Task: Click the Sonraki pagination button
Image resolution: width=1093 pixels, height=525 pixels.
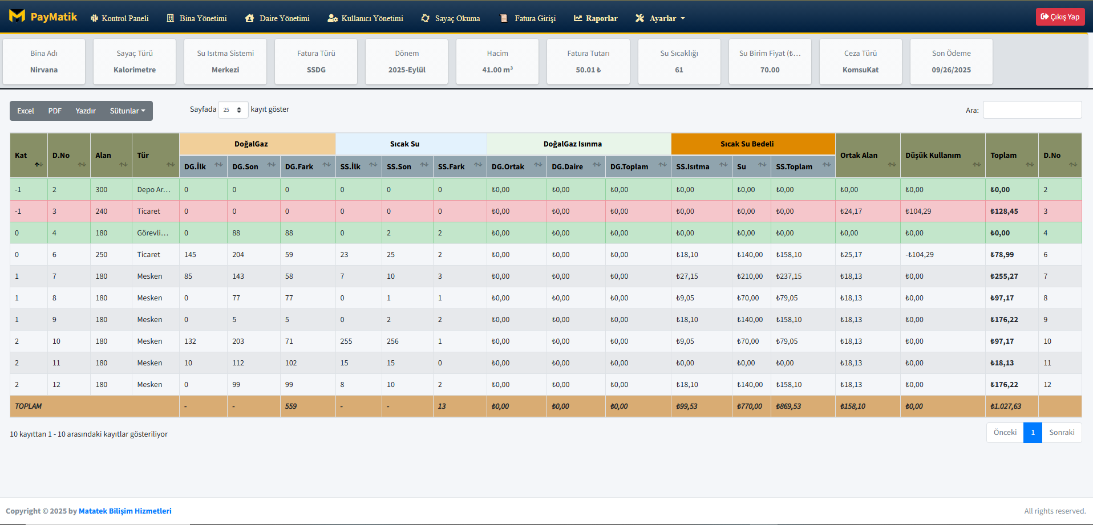Action: pyautogui.click(x=1061, y=433)
